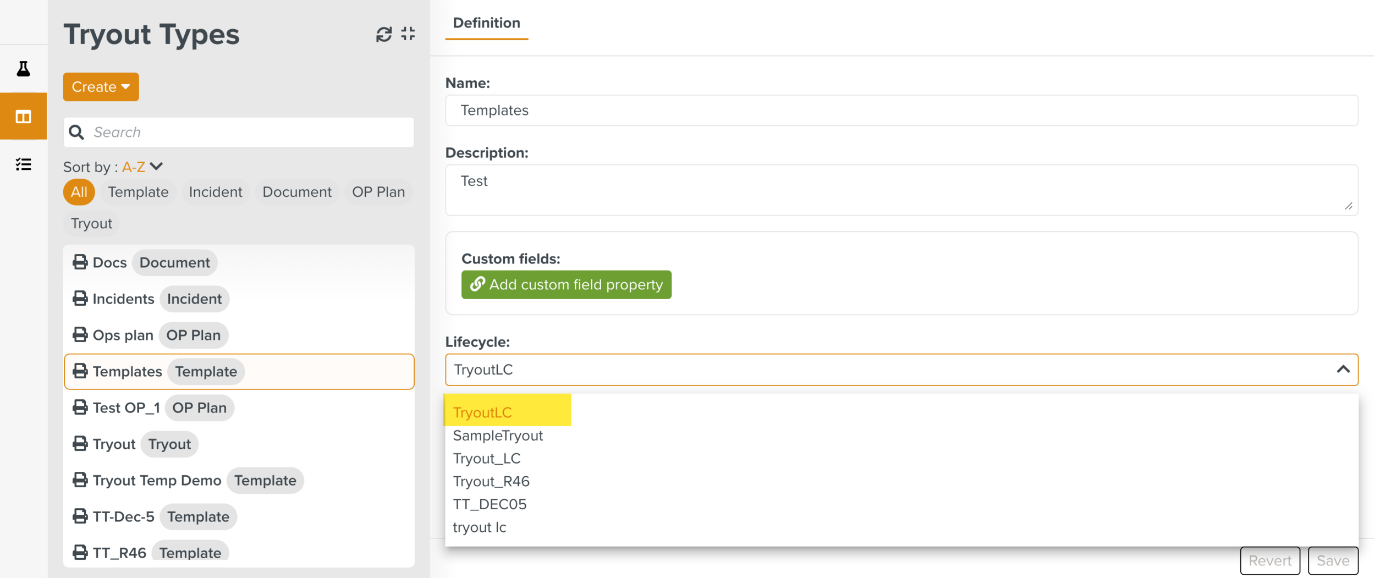This screenshot has width=1375, height=578.
Task: Enable the OP Plan filter chip
Action: point(378,192)
